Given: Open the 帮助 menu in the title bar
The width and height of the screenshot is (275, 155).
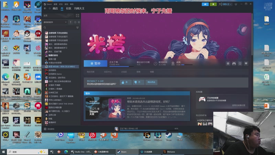Looking at the screenshot, I should [72, 4].
